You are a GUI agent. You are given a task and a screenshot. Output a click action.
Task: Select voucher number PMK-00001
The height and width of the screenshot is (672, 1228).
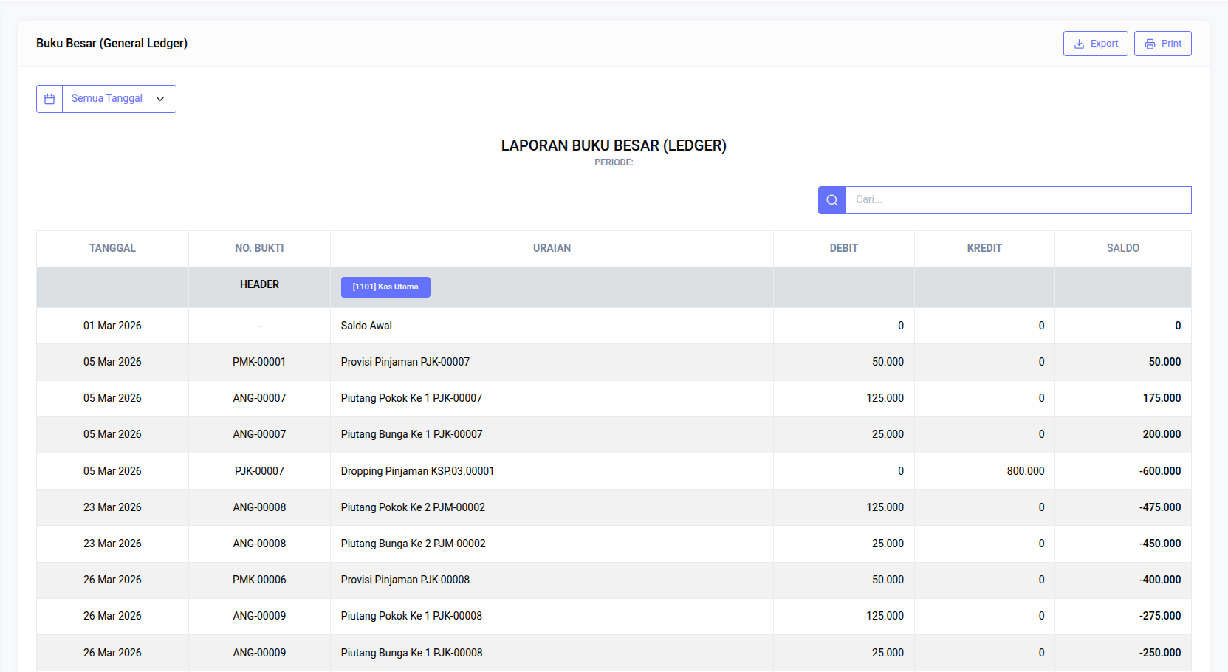coord(259,362)
